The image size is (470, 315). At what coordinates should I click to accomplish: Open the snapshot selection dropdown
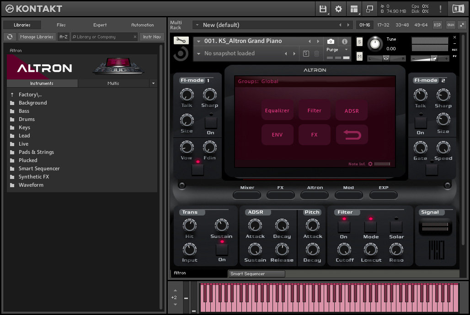click(x=199, y=53)
